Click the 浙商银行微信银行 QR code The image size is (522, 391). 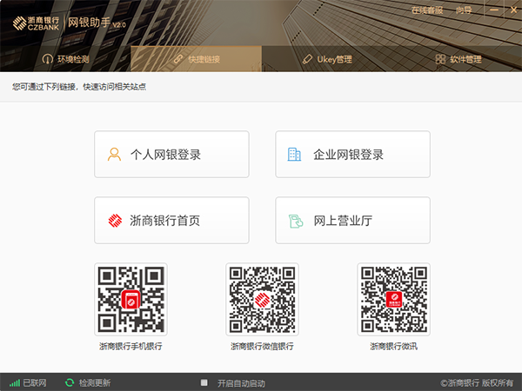[262, 299]
